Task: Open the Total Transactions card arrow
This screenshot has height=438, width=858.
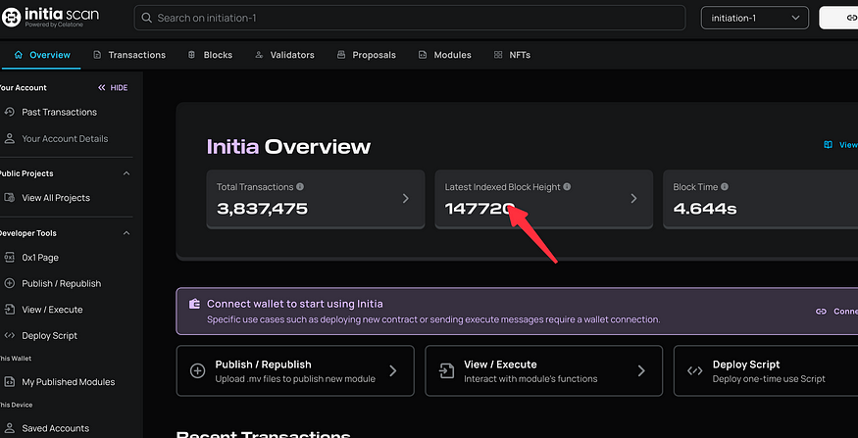Action: click(x=406, y=199)
